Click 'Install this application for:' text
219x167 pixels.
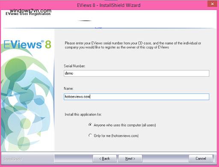pyautogui.click(x=83, y=114)
